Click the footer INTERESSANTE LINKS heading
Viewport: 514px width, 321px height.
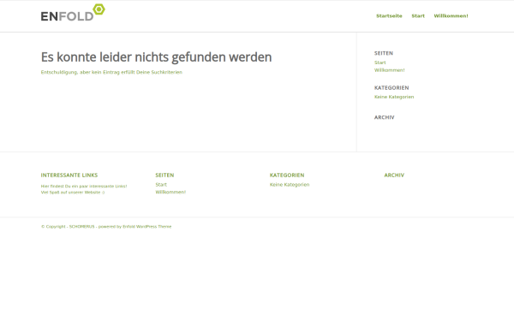(x=69, y=175)
